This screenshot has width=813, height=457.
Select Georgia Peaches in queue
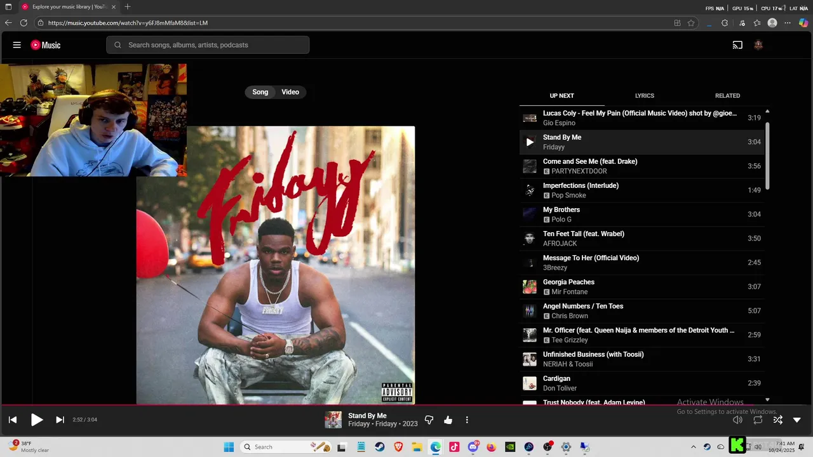pyautogui.click(x=642, y=287)
